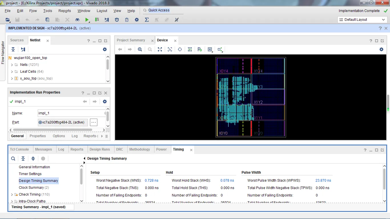Toggle Routing Resources display in Device view

point(190,49)
